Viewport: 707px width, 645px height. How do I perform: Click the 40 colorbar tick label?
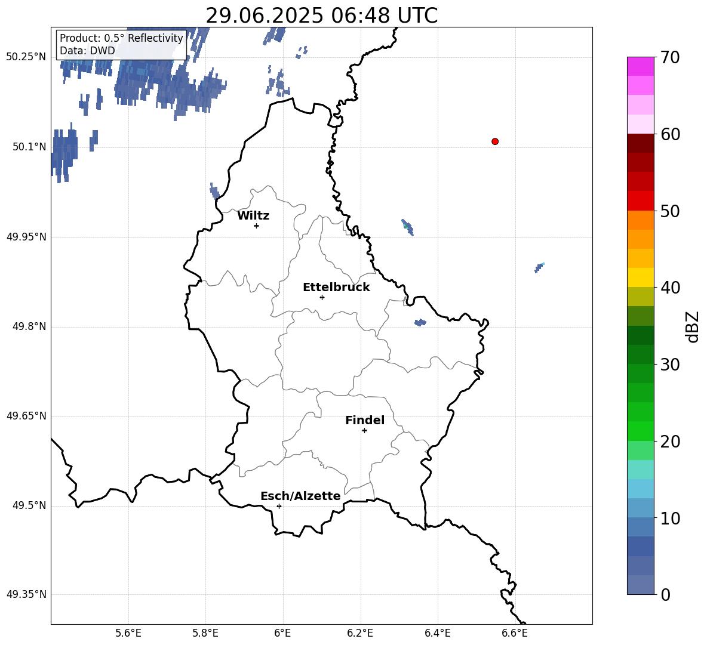point(670,288)
